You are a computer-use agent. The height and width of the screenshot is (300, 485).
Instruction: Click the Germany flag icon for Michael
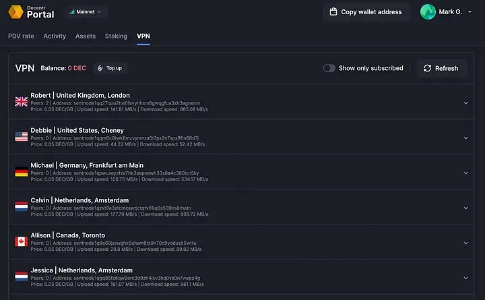(x=21, y=172)
